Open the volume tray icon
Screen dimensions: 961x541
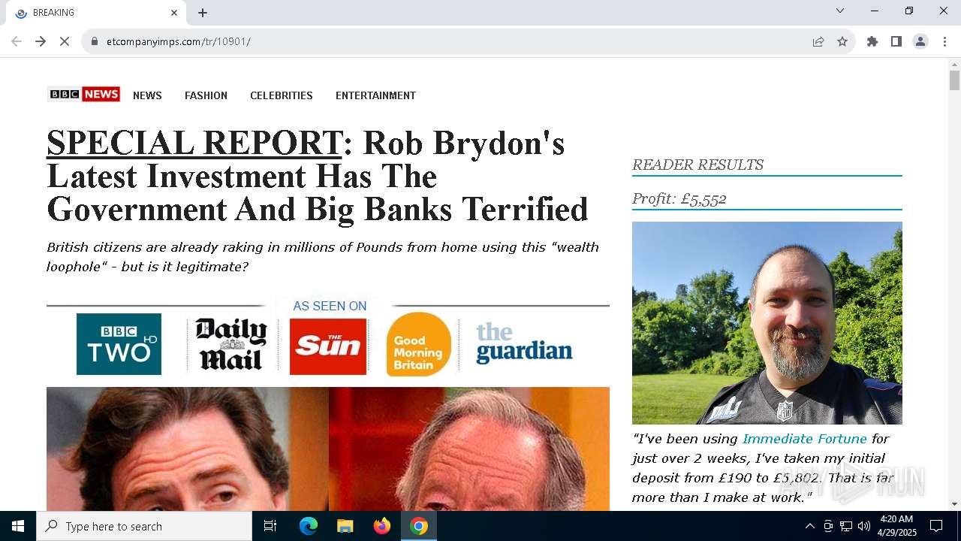(864, 526)
